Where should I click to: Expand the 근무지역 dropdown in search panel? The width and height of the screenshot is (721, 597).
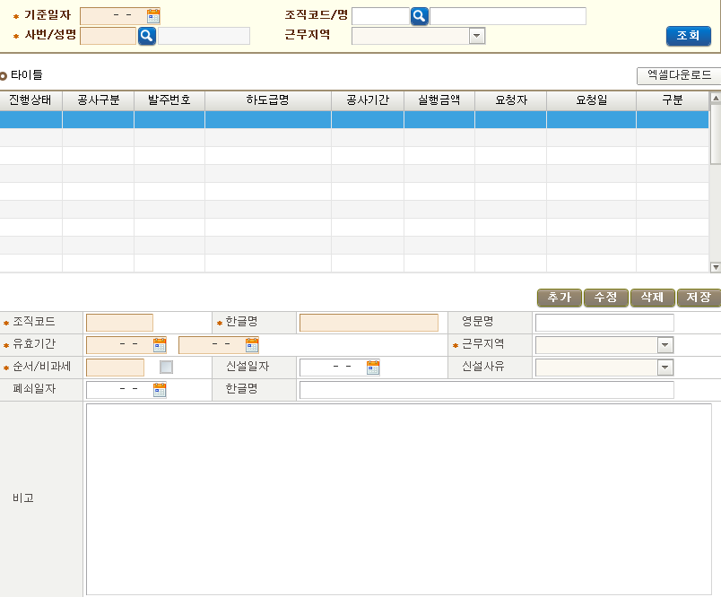click(477, 36)
